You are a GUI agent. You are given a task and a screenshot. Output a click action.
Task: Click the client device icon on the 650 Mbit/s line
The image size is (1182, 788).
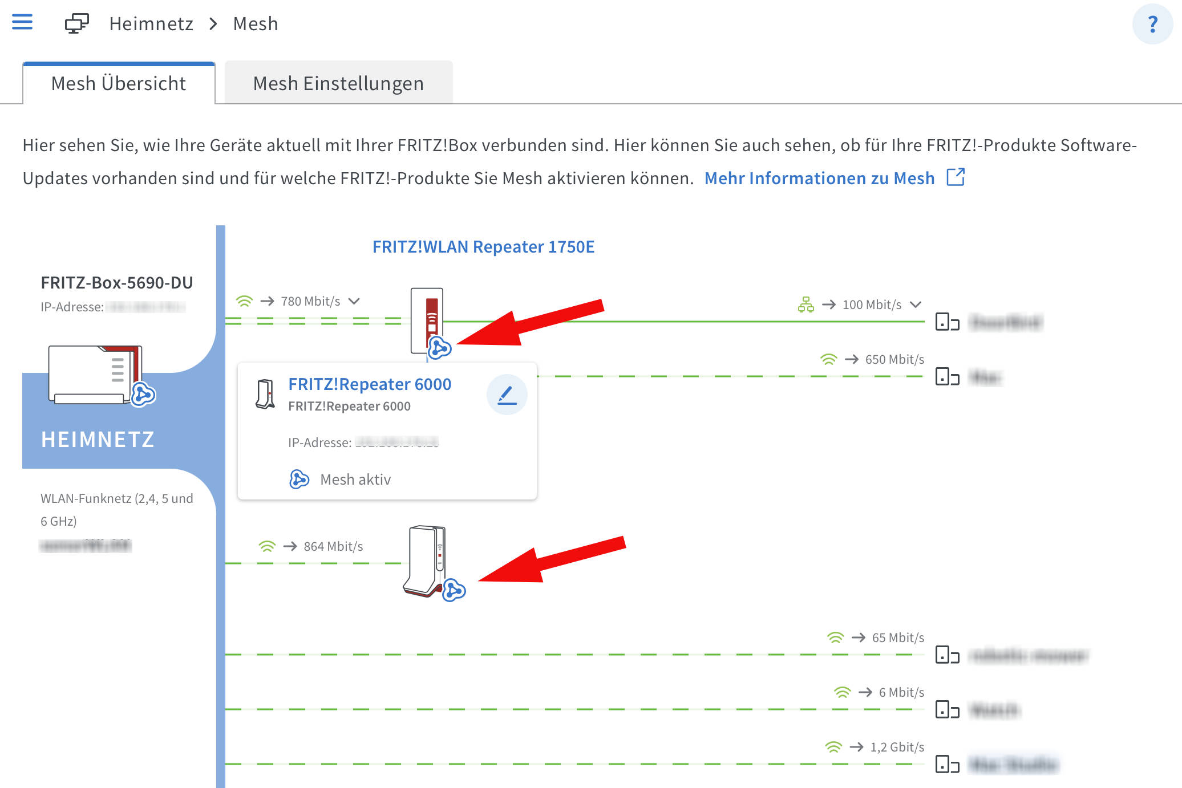(947, 376)
